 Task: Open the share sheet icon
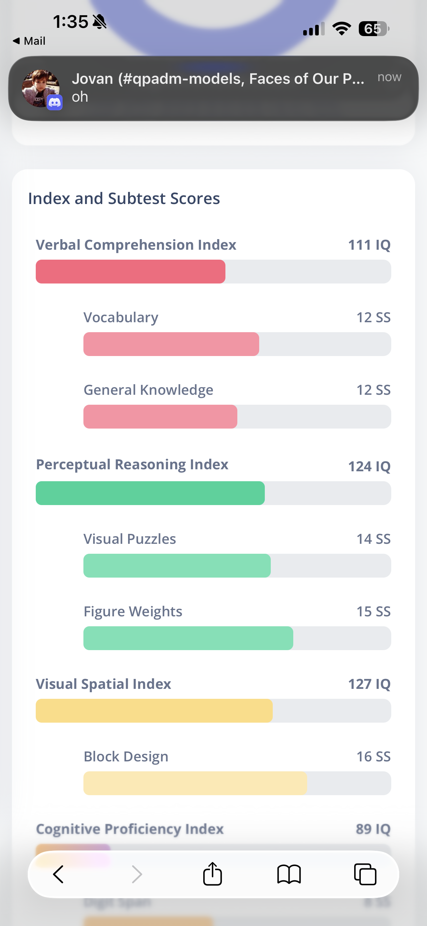213,874
